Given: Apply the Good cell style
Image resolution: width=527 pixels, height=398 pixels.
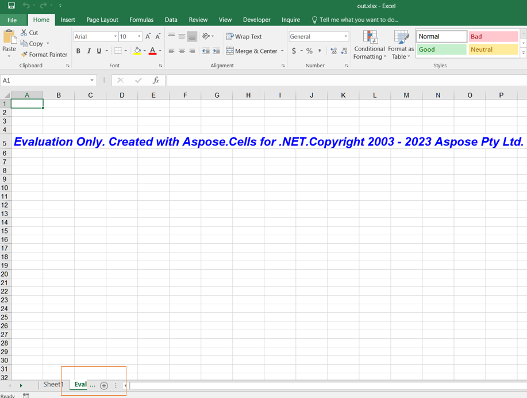Looking at the screenshot, I should click(x=441, y=49).
